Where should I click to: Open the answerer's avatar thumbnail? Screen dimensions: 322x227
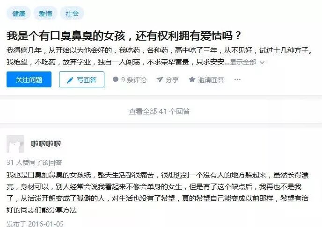[x=15, y=144]
